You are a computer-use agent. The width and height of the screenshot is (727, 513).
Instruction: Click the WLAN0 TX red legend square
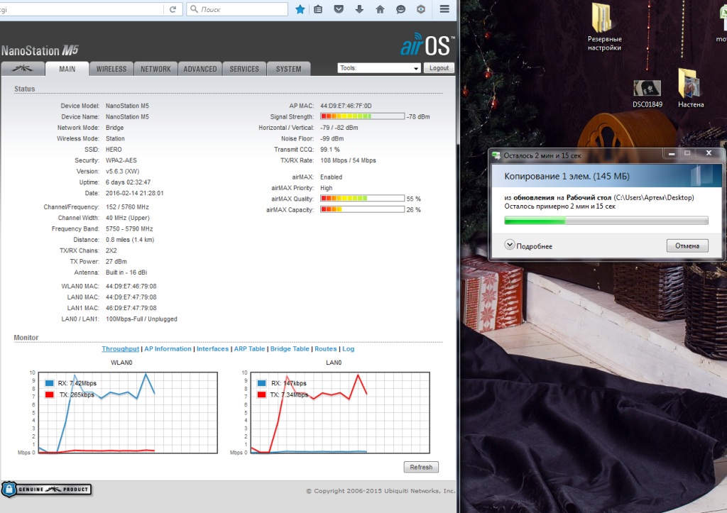tap(50, 395)
